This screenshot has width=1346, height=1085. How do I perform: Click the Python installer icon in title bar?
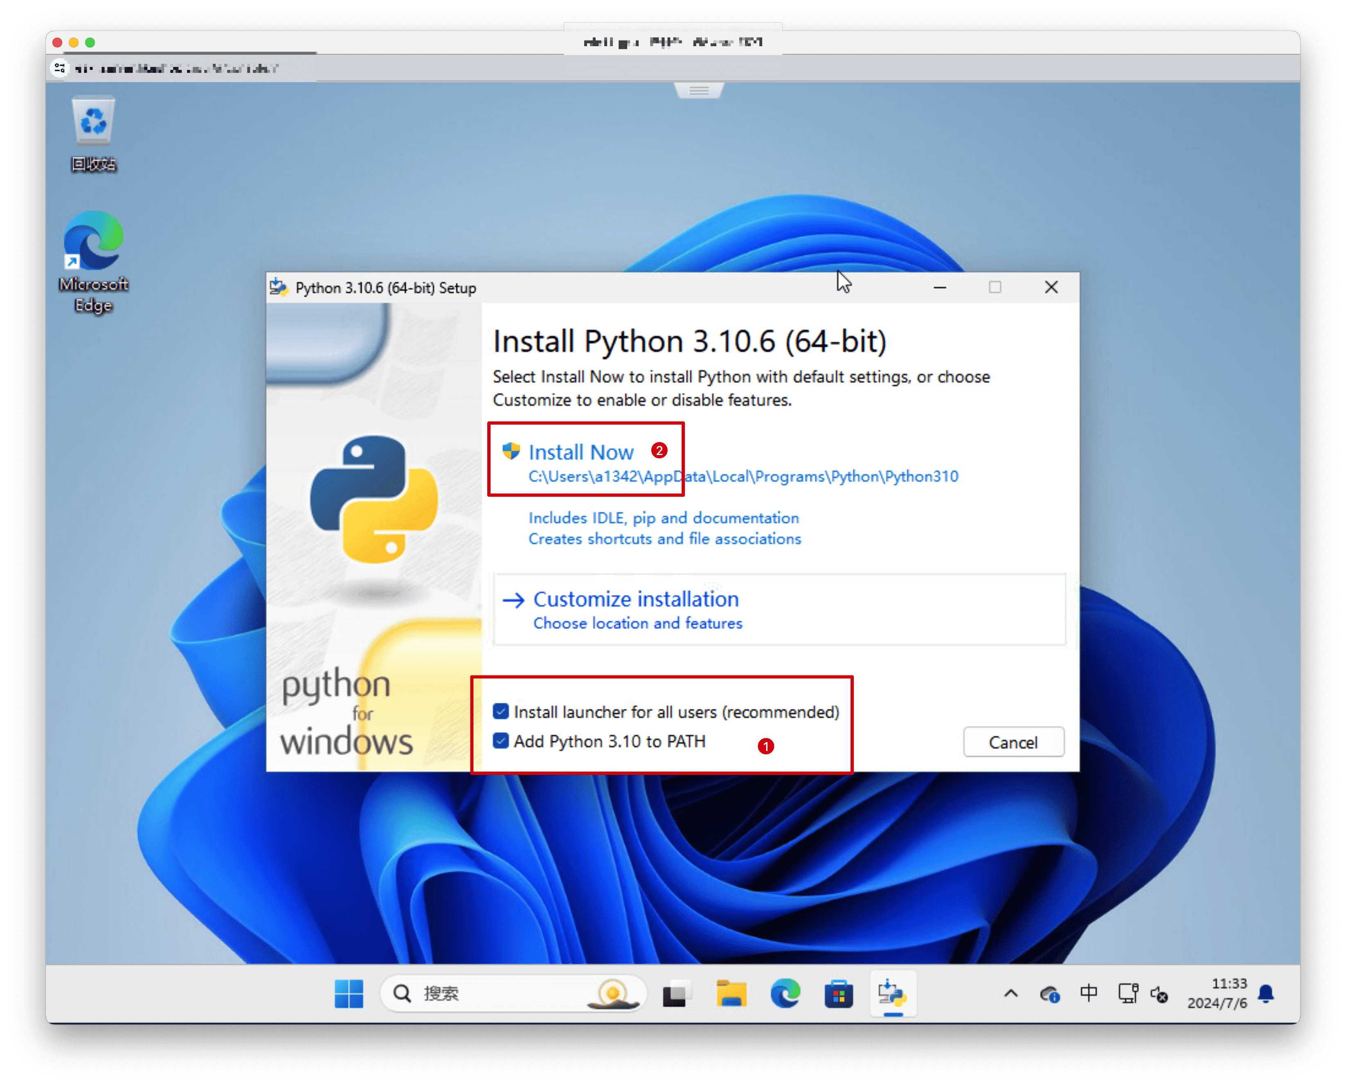point(278,287)
